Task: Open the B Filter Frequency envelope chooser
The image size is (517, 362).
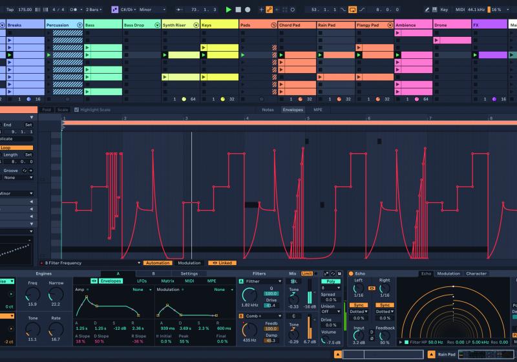Action: pyautogui.click(x=90, y=263)
